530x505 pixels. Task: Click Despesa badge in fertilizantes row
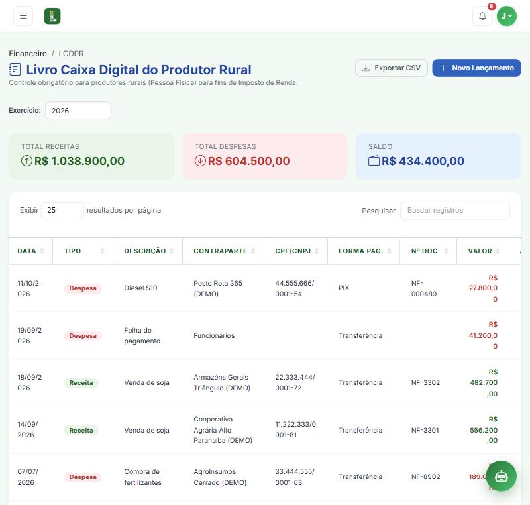pyautogui.click(x=83, y=477)
